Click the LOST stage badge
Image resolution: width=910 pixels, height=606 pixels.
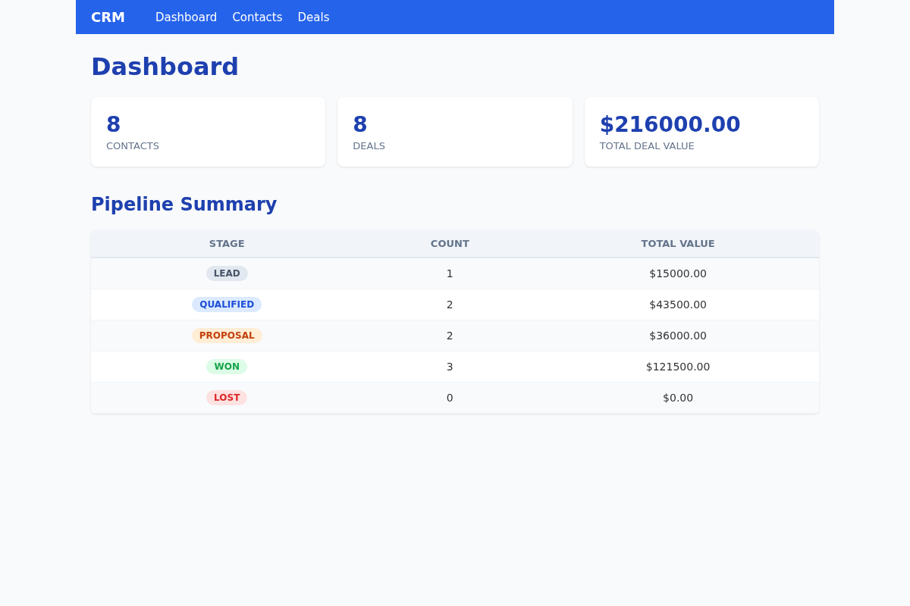tap(227, 398)
